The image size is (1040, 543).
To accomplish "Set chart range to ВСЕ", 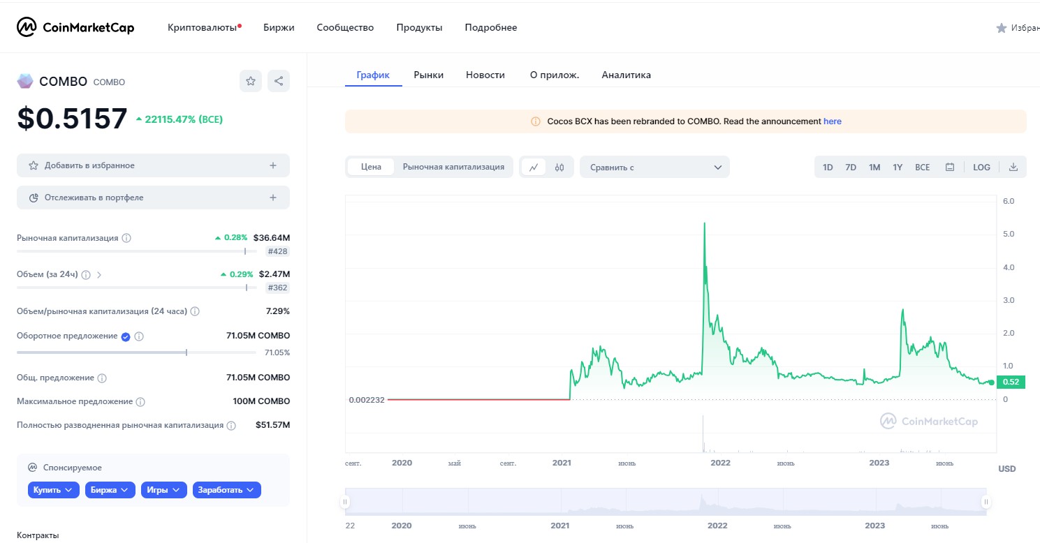I will click(923, 168).
